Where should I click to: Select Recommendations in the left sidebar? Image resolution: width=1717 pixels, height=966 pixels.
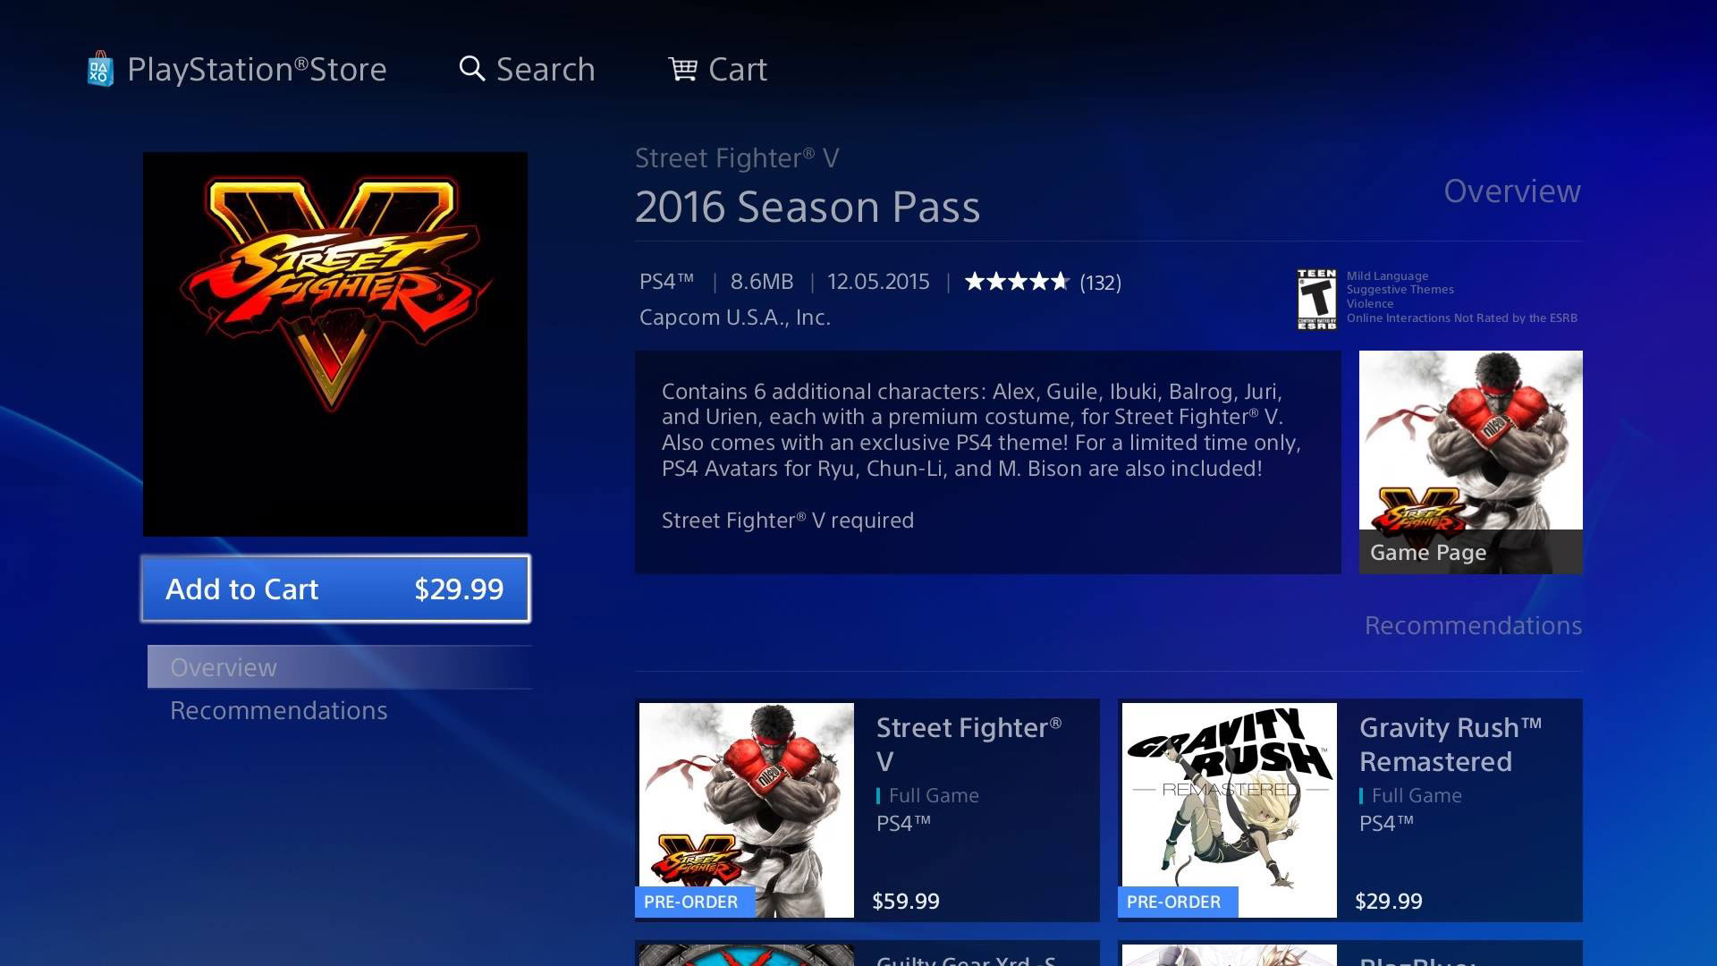click(279, 710)
